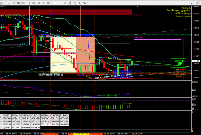Image resolution: width=201 pixels, height=135 pixels.
Task: Load the EURDKK symbol
Action: (45, 115)
